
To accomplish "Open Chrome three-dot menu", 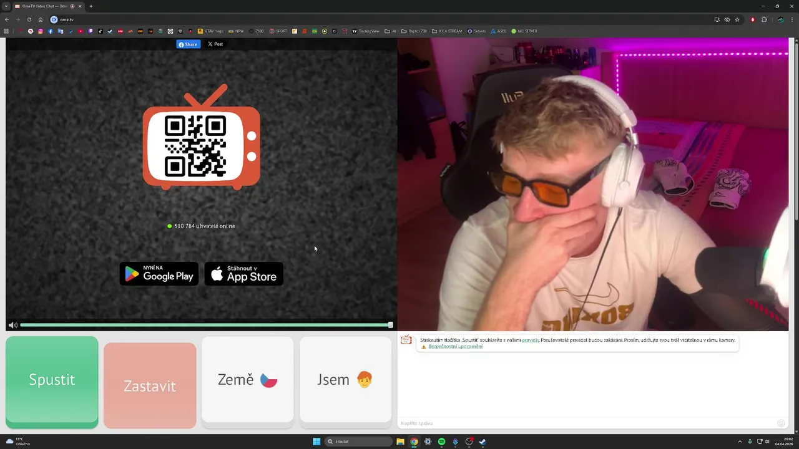I will pyautogui.click(x=793, y=19).
